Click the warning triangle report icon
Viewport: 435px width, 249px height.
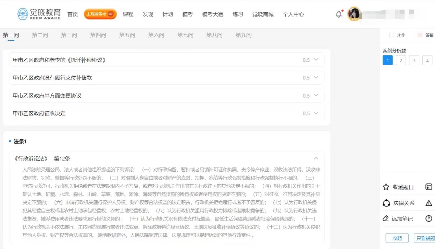click(429, 203)
